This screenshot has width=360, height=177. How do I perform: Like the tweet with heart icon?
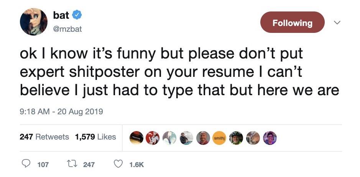click(118, 164)
